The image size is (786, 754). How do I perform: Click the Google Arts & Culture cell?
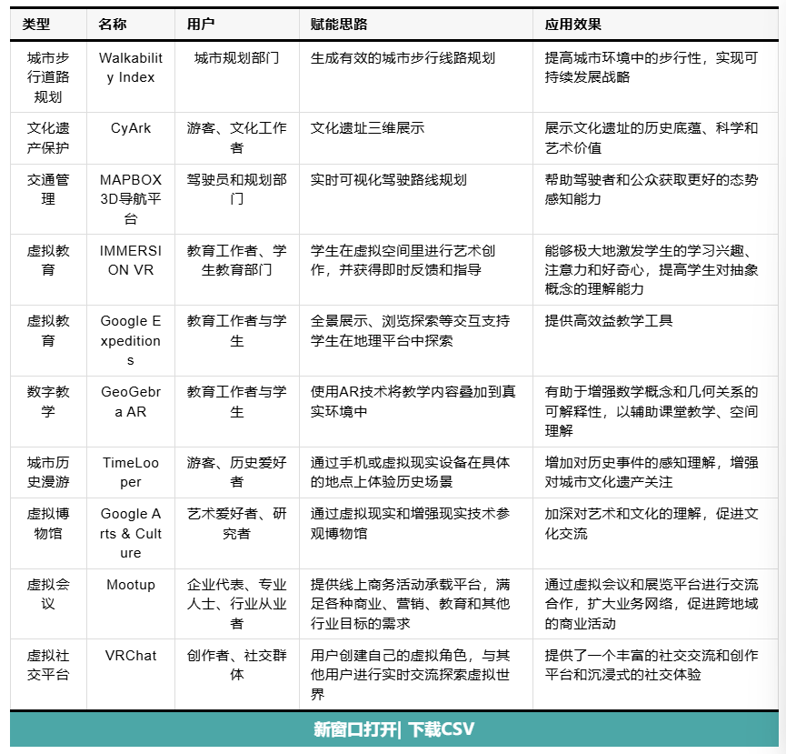click(131, 533)
